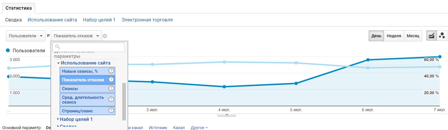The image size is (448, 130).
Task: Remove the second metric with X icon
Action: (x=105, y=36)
